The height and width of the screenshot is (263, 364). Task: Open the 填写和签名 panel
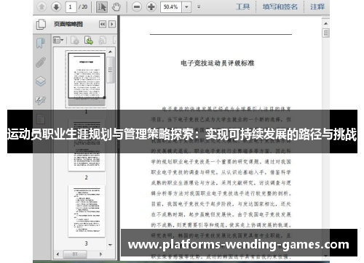click(280, 7)
